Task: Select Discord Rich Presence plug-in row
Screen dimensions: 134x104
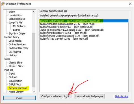Action: click(x=84, y=21)
